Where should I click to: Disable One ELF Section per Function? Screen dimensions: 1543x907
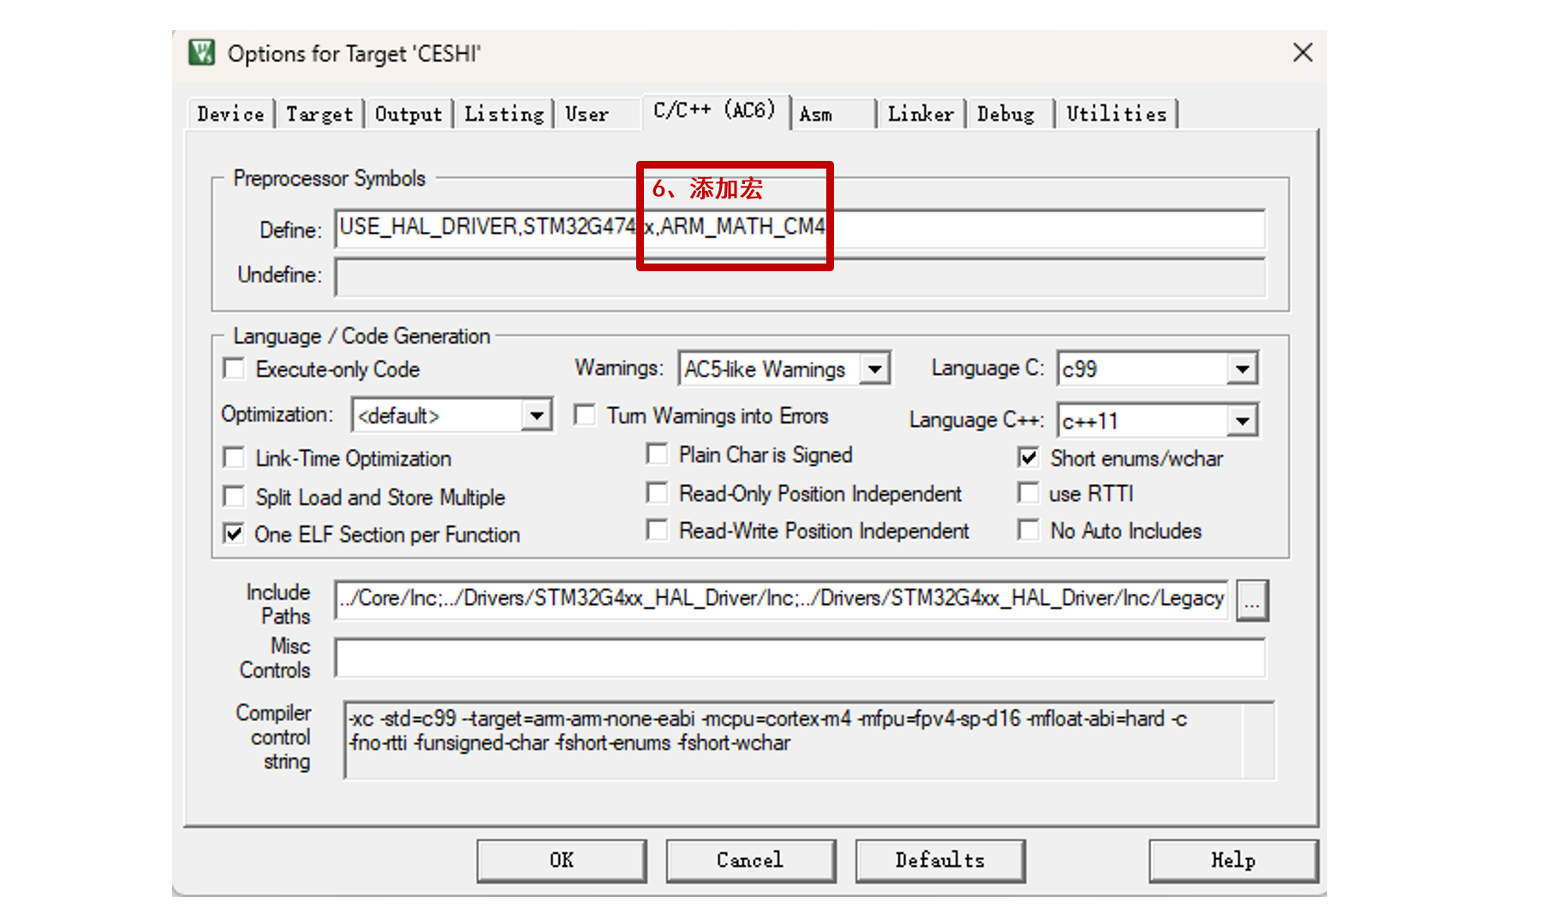point(233,534)
